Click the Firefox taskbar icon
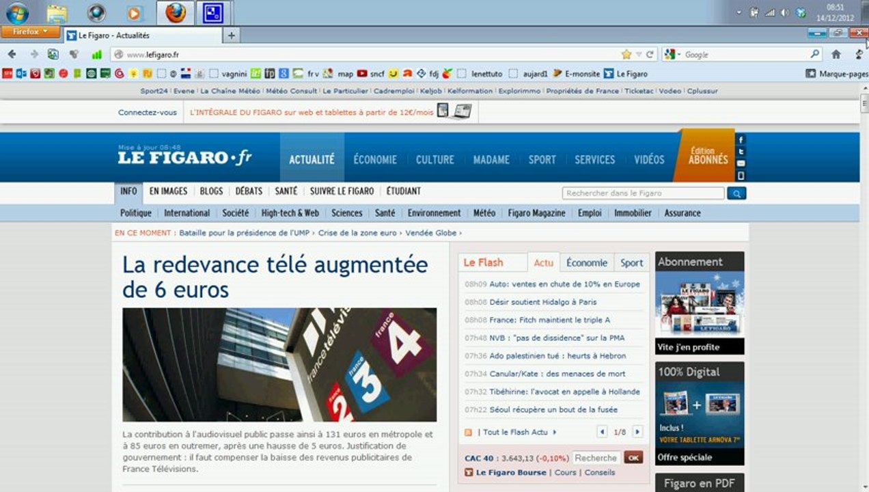The width and height of the screenshot is (869, 492). point(176,12)
